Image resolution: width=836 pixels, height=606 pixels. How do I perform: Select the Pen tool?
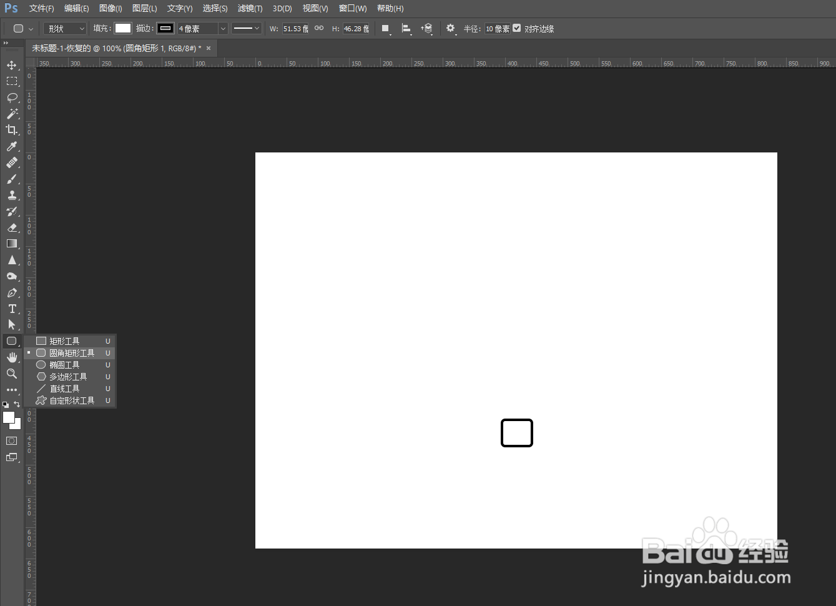pos(12,292)
